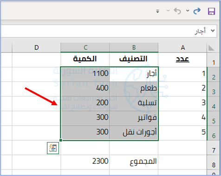The width and height of the screenshot is (221, 176).
Task: Select row 7 header
Action: click(214, 148)
